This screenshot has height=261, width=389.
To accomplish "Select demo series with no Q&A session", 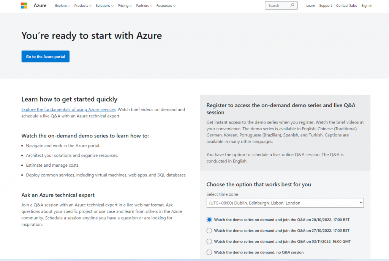I will (209, 252).
